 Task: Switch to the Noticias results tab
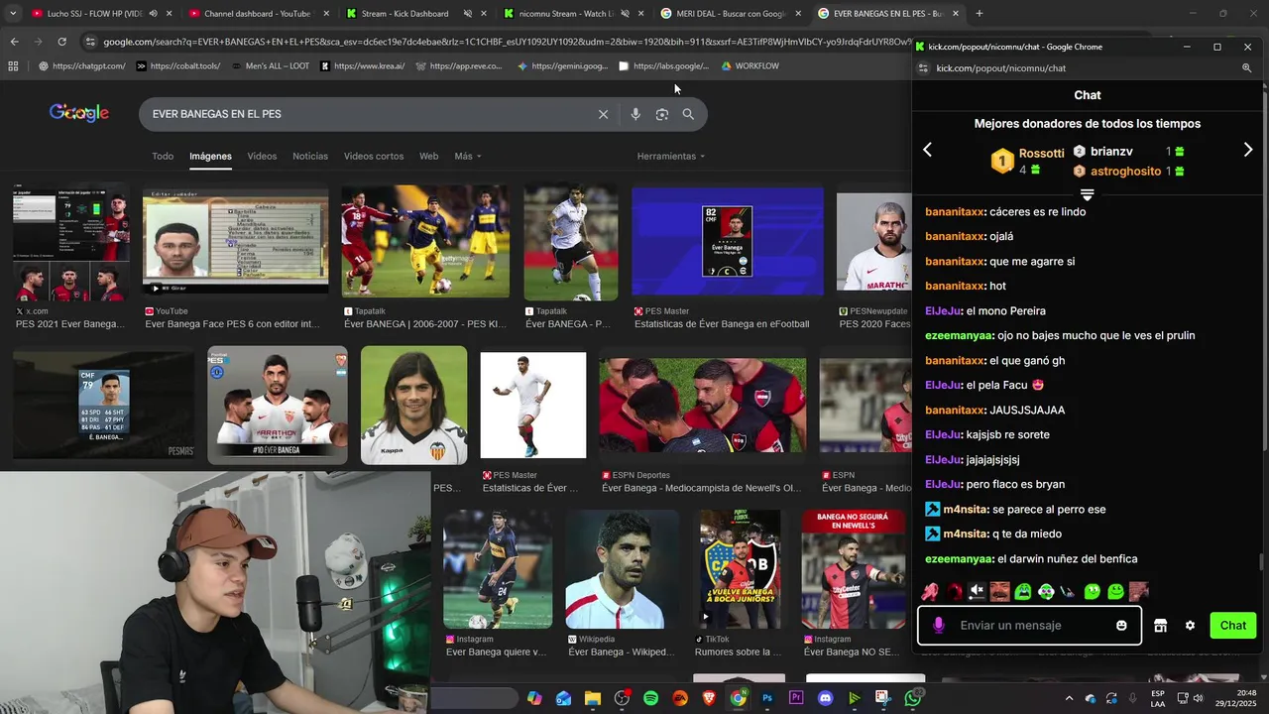310,157
